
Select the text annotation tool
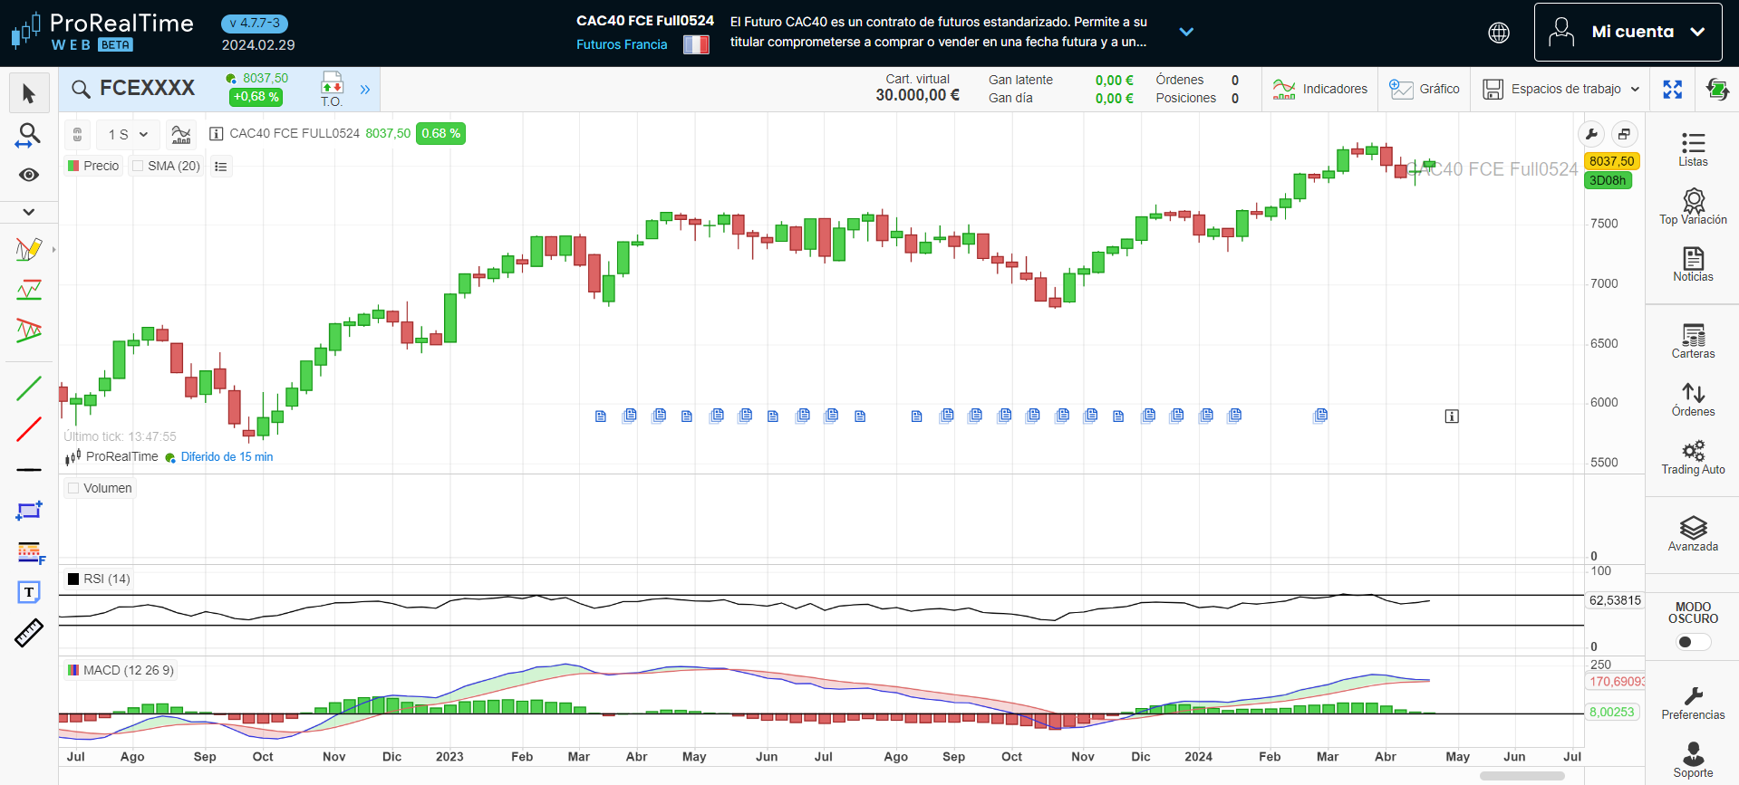[29, 592]
